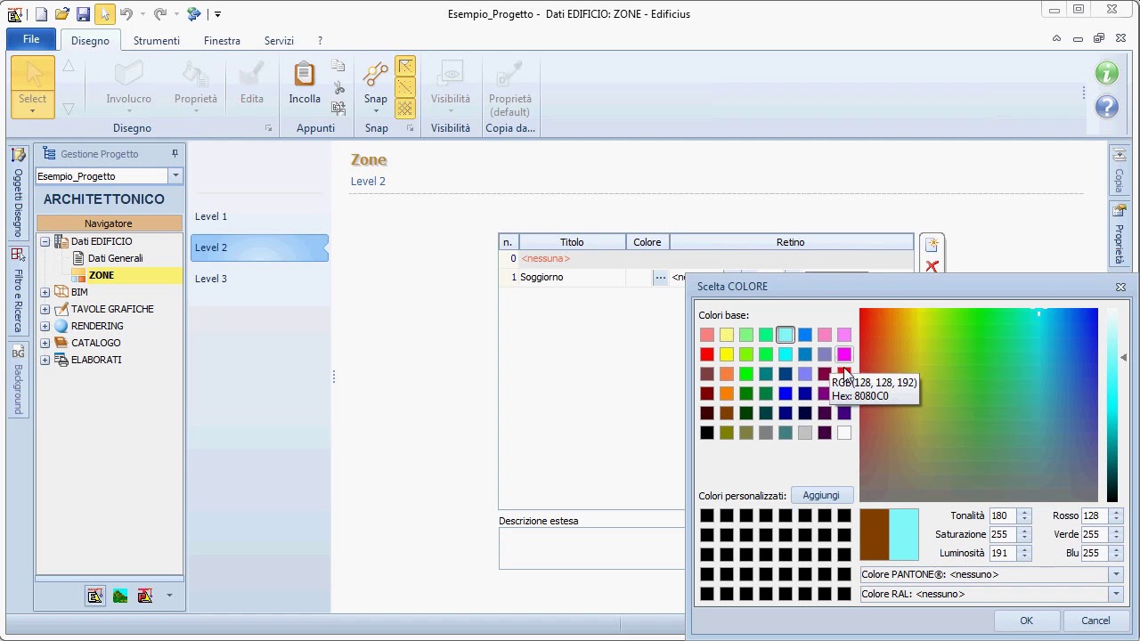Add new zone row with star icon
This screenshot has width=1140, height=641.
coord(932,245)
